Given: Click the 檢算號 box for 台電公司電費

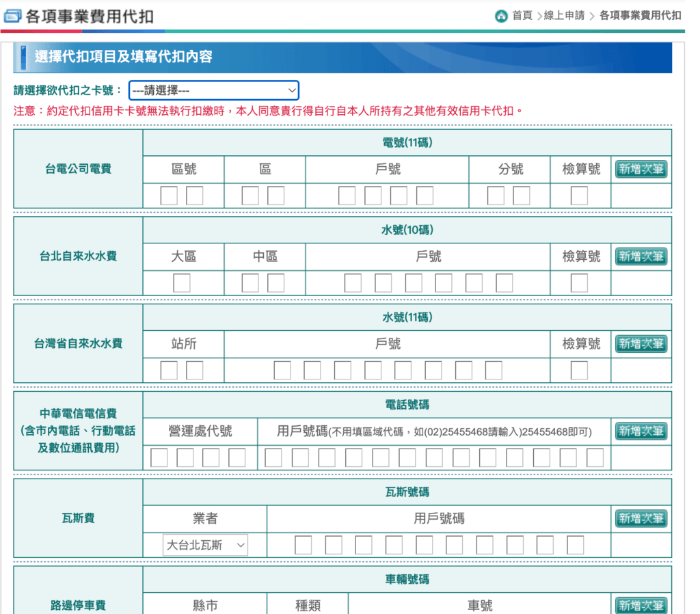Looking at the screenshot, I should pos(579,196).
